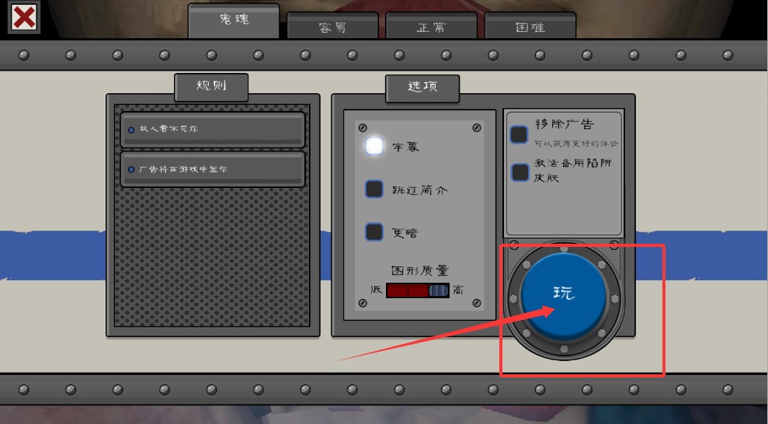Toggle the 字幕 subtitles checkbox
Image resolution: width=768 pixels, height=424 pixels.
(374, 146)
